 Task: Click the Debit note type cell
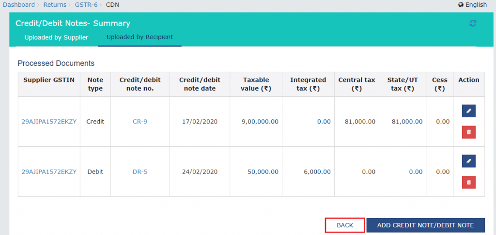[95, 172]
